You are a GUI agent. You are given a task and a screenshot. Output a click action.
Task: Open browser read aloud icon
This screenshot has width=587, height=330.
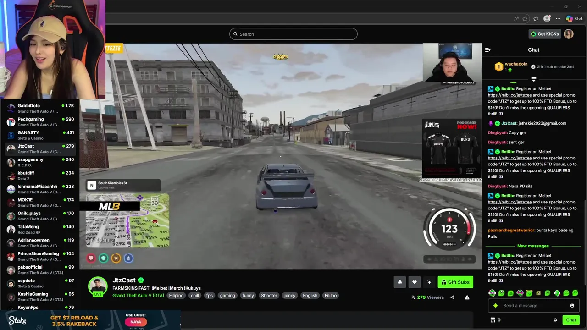click(516, 19)
